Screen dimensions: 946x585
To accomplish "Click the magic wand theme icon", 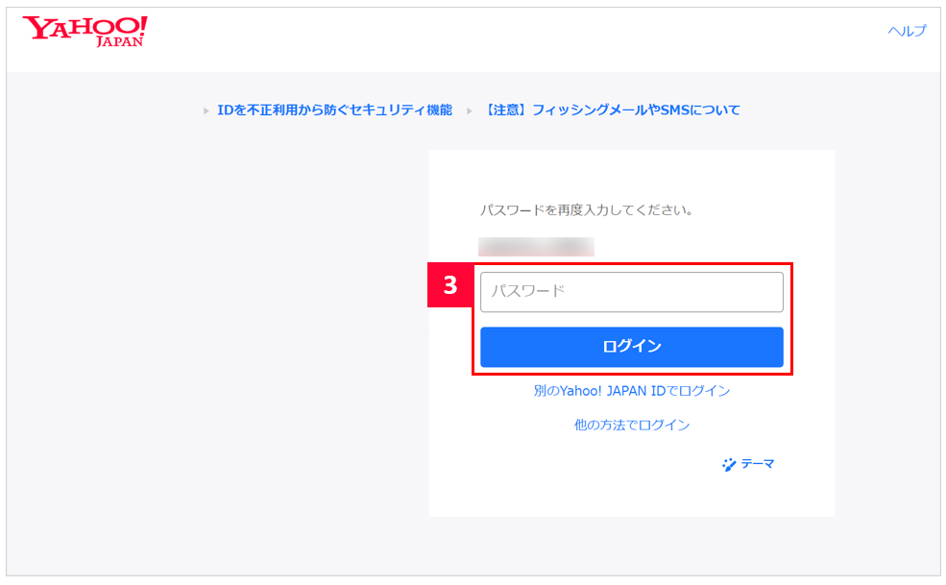I will pyautogui.click(x=729, y=465).
